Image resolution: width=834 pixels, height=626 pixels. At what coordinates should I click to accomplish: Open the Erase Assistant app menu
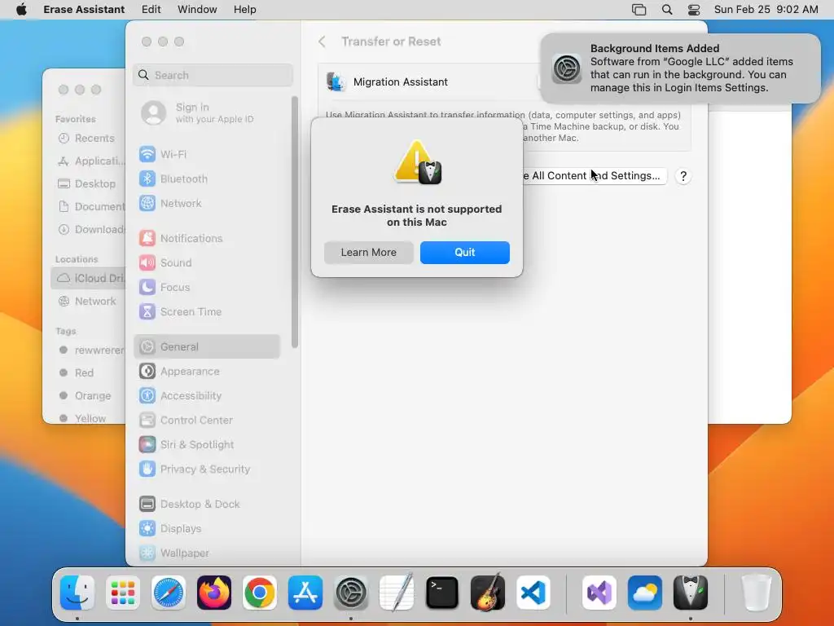tap(84, 10)
